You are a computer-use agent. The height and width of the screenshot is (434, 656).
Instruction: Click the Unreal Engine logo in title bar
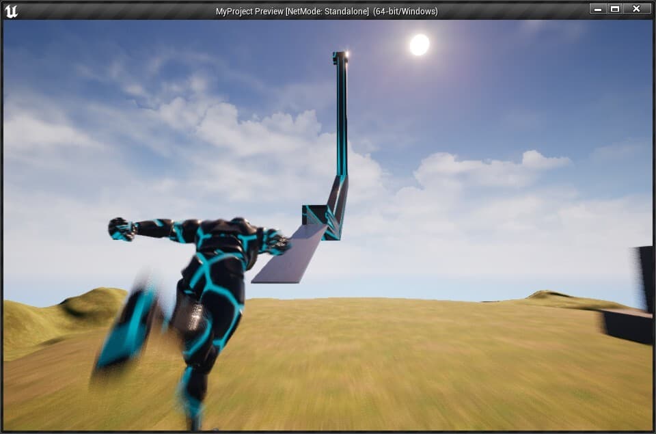tap(11, 11)
